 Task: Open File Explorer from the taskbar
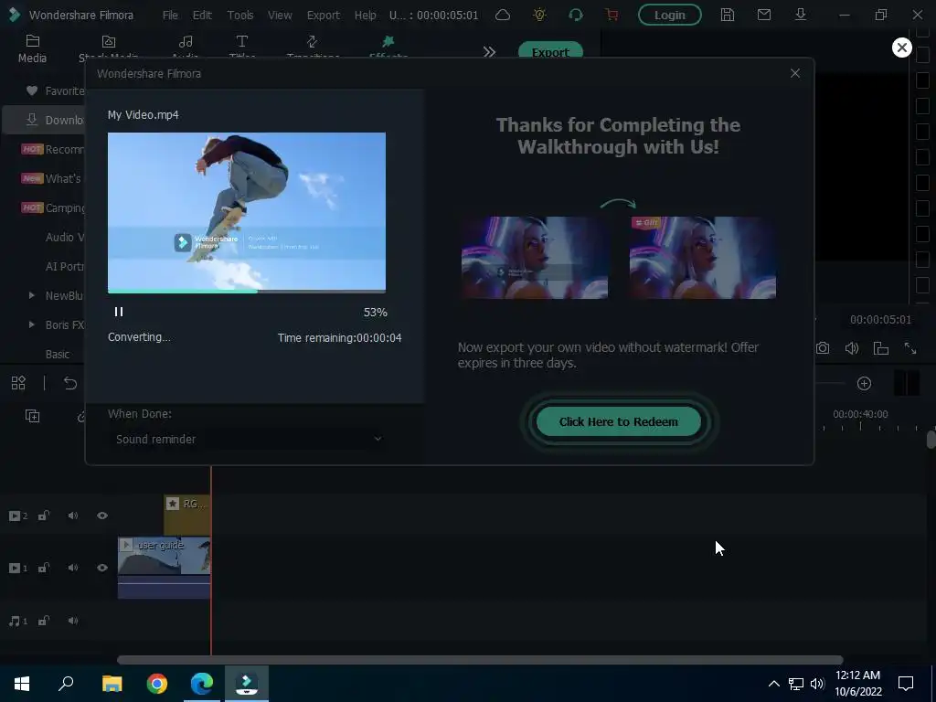click(112, 684)
